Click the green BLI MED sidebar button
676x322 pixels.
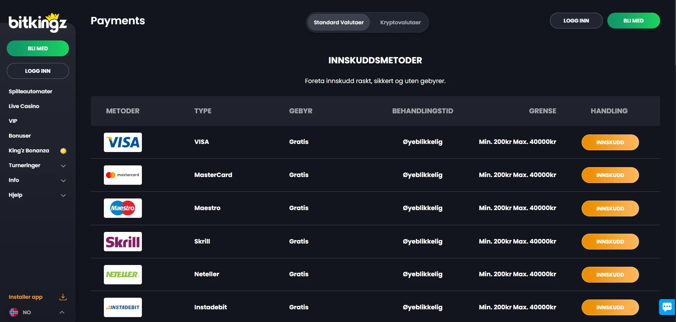tap(38, 48)
